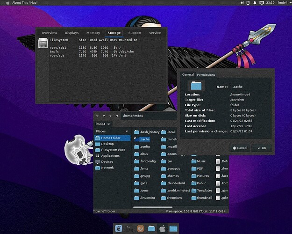Select the .linuxmint folder
Image resolution: width=292 pixels, height=234 pixels.
tap(144, 198)
